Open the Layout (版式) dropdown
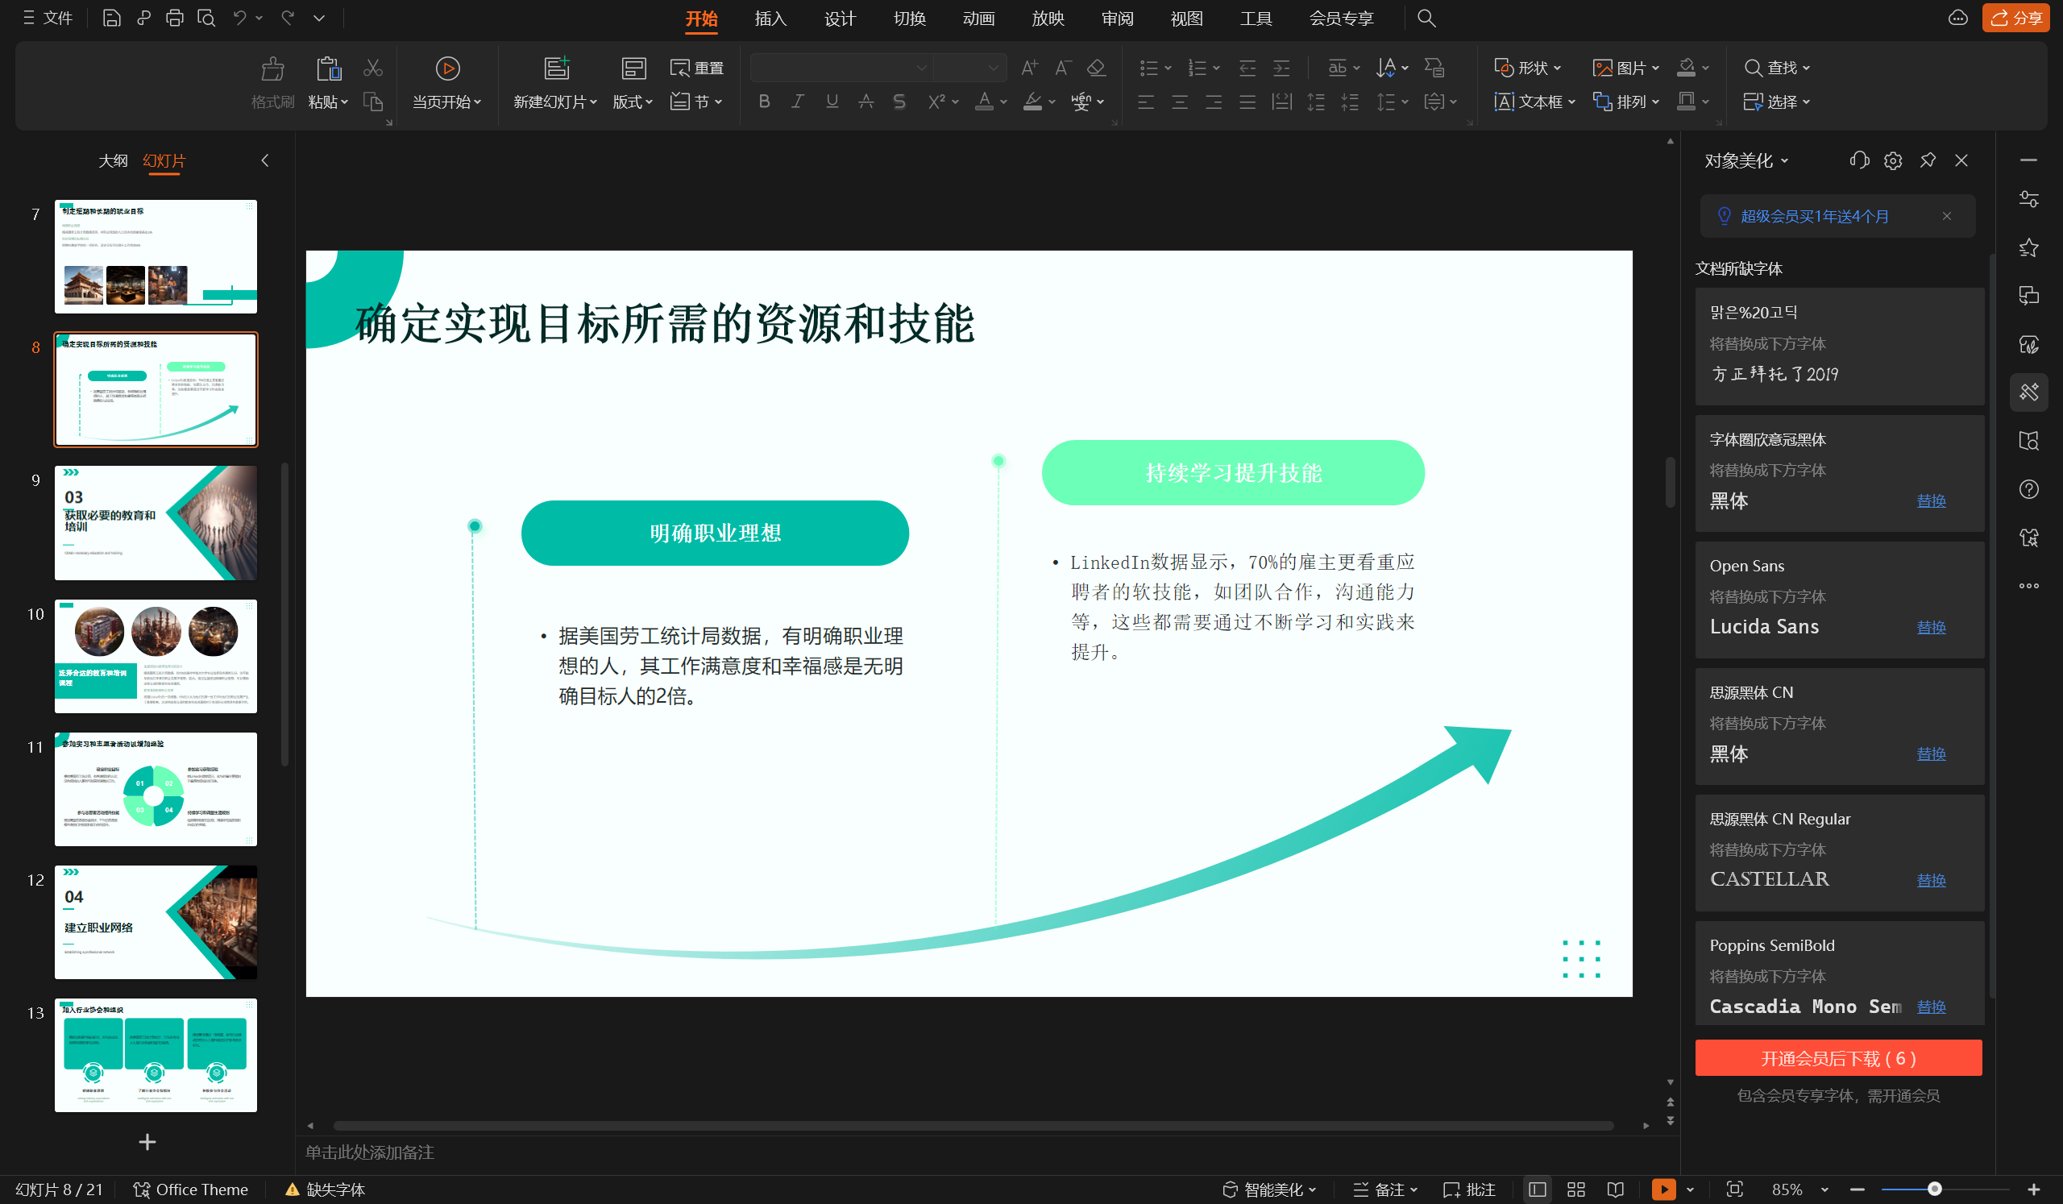The image size is (2063, 1204). pos(633,102)
